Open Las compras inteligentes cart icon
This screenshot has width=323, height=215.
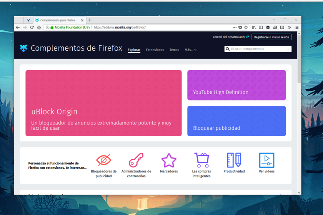coord(201,160)
